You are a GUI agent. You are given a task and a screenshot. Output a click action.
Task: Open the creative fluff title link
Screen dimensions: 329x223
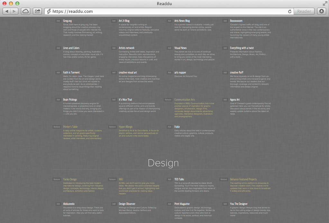pos(236,73)
